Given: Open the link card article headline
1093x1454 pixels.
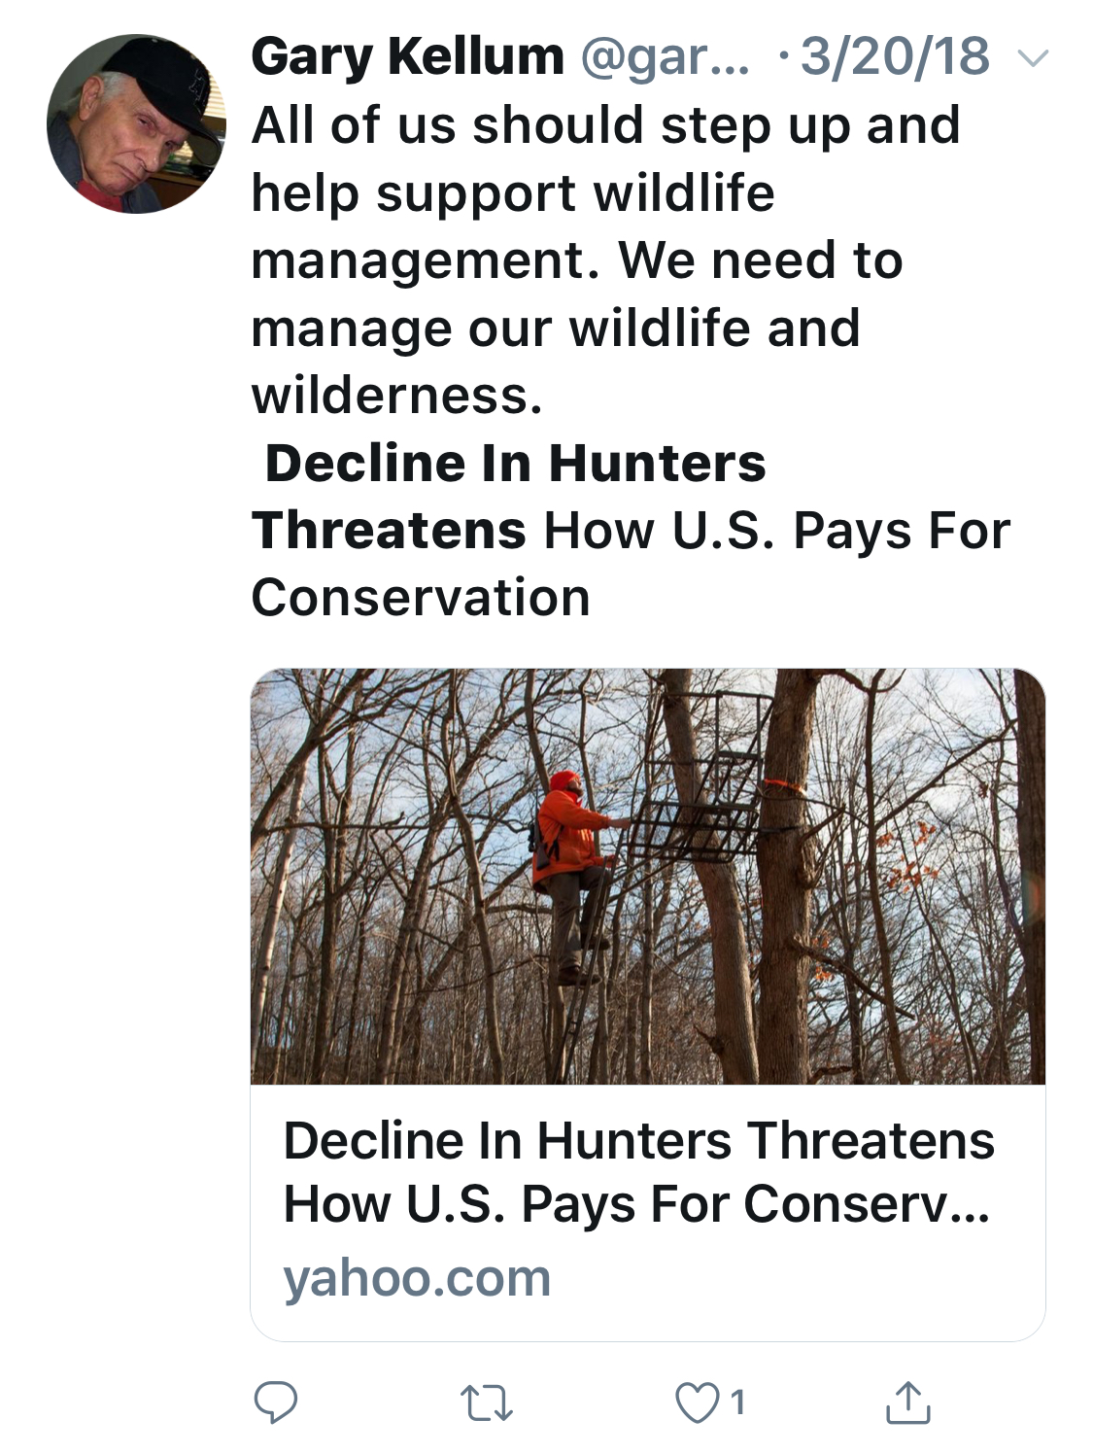Looking at the screenshot, I should click(637, 1172).
